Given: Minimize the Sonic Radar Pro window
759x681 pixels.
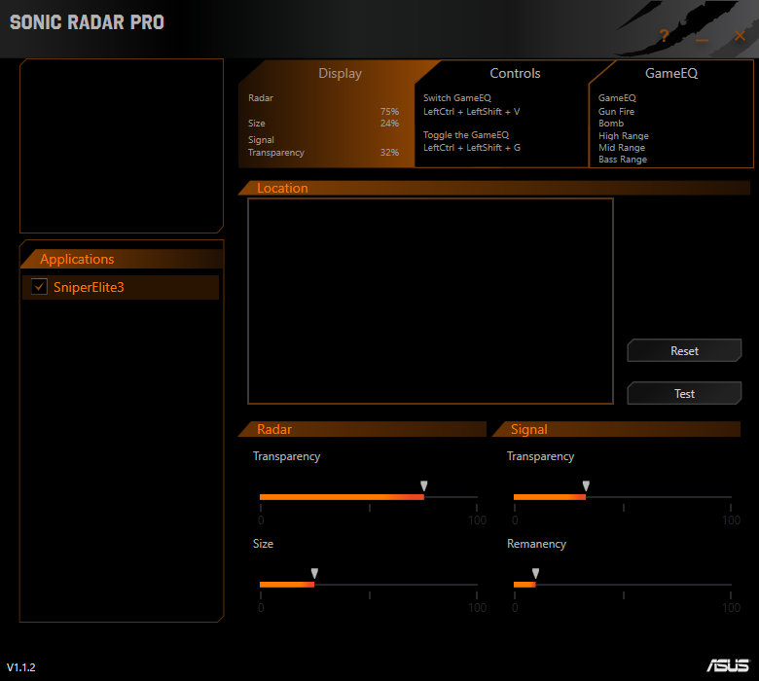Looking at the screenshot, I should tap(702, 37).
